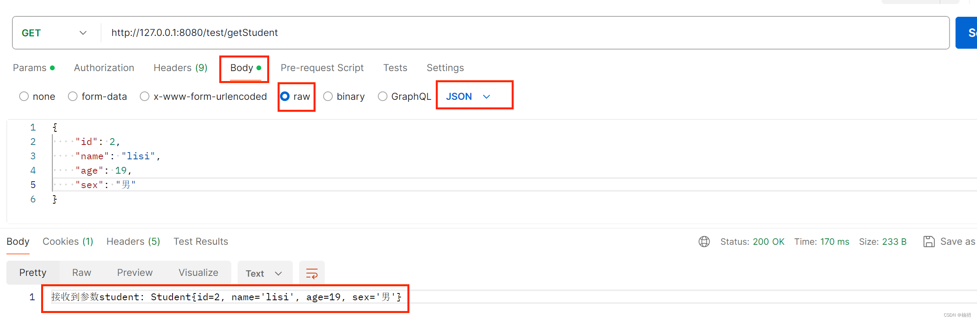Select the form-data radio option
This screenshot has width=977, height=321.
click(73, 97)
